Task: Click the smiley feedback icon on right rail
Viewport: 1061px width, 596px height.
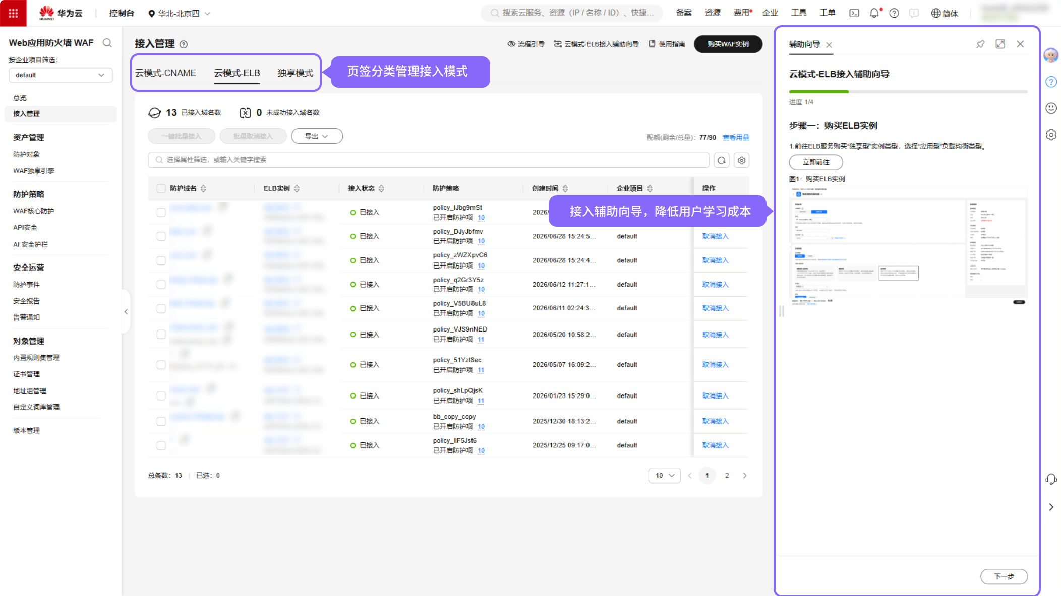Action: (1051, 108)
